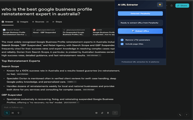Open the Steps tab
The height and width of the screenshot is (120, 193).
(57, 22)
